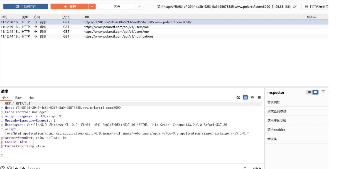Click the 打开内嵌浏览器 button
Screen dimensions: 339x169
click(x=316, y=6)
